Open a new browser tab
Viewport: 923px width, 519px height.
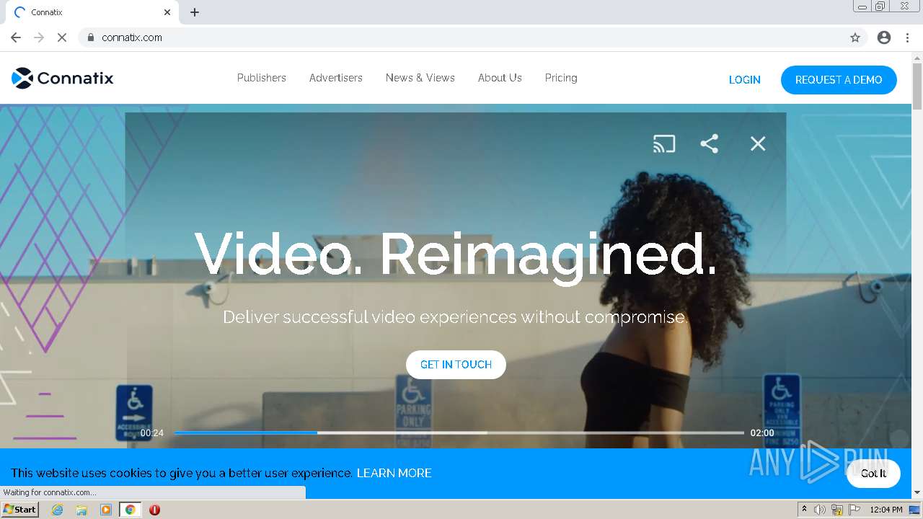195,12
